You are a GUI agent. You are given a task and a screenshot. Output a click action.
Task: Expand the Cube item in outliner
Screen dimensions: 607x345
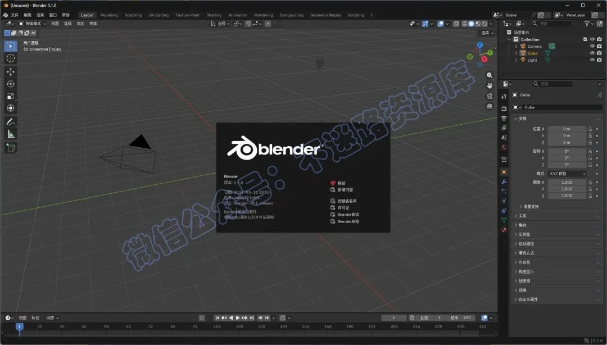[x=516, y=53]
